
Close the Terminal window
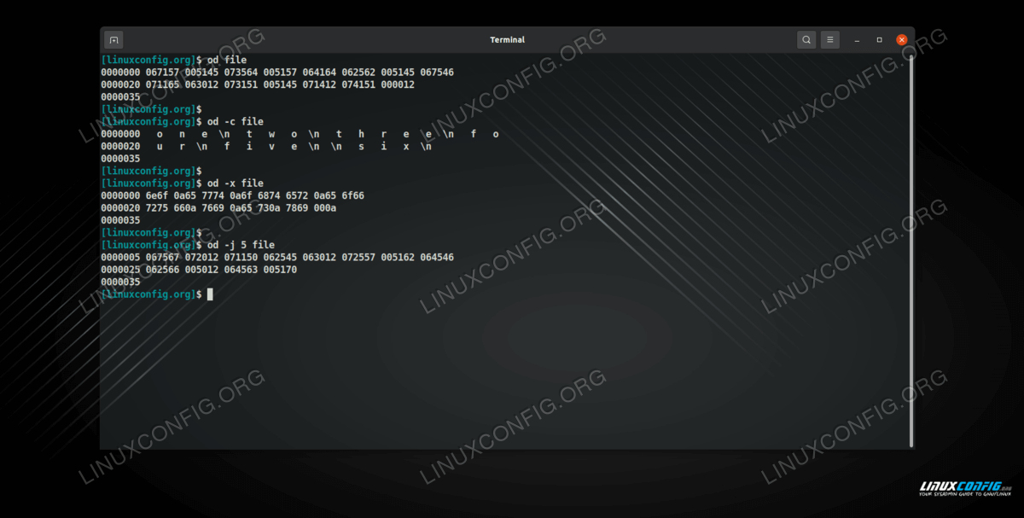(901, 40)
